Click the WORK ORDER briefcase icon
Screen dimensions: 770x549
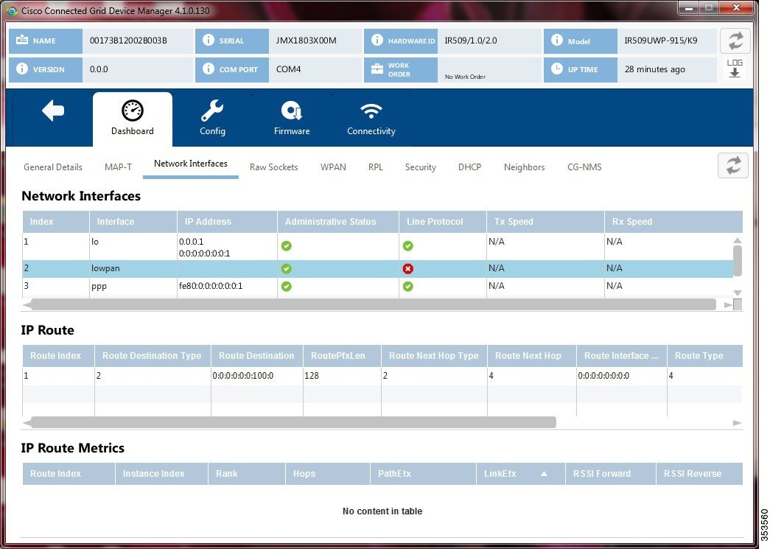click(377, 69)
